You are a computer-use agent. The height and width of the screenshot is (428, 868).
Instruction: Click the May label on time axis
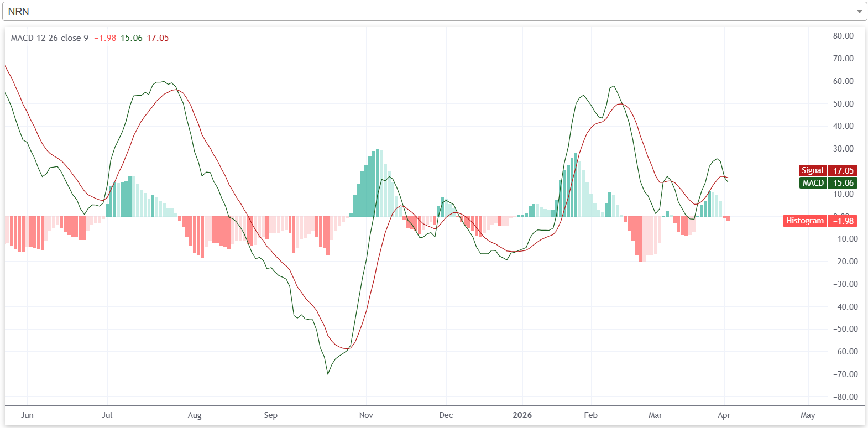(x=808, y=415)
